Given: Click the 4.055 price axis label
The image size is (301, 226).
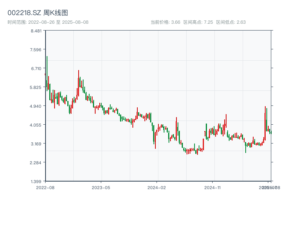Looking at the screenshot, I should point(36,125).
